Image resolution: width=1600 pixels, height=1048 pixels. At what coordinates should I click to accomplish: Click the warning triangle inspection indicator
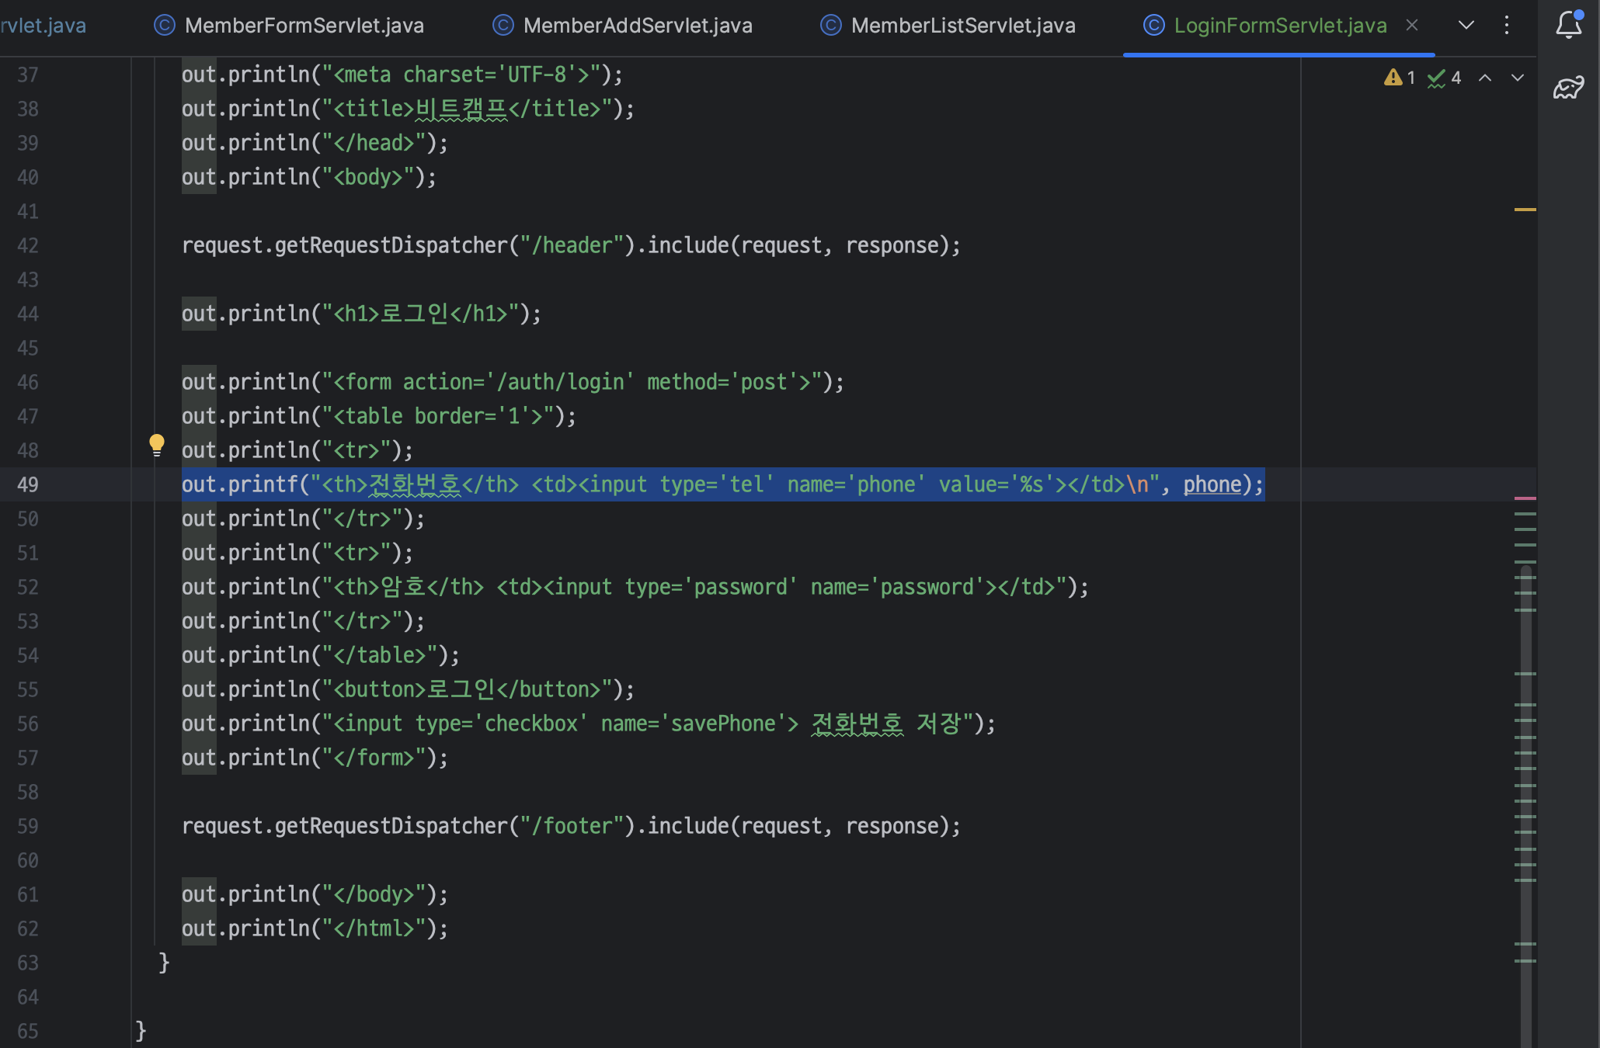(x=1393, y=78)
